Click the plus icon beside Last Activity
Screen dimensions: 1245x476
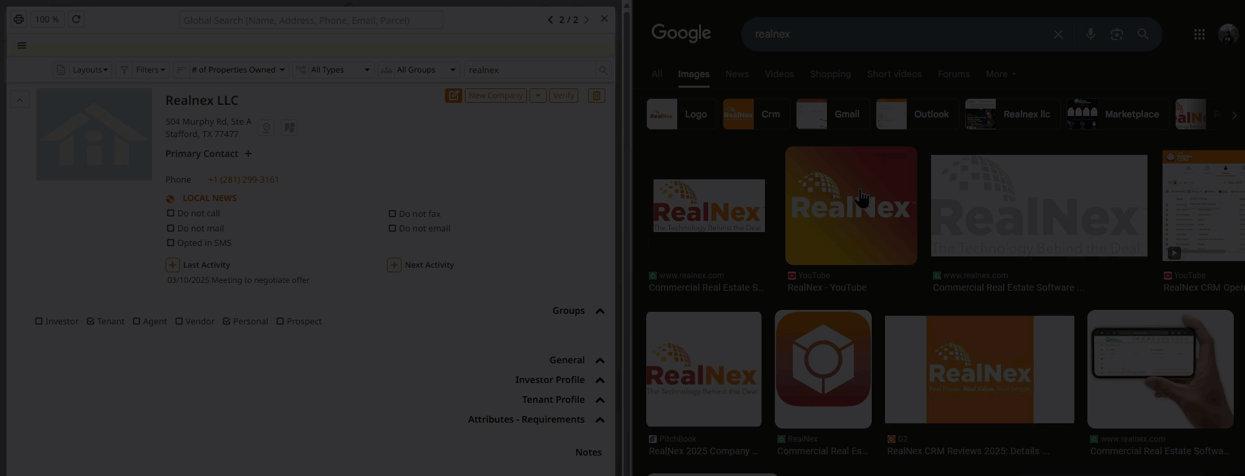(172, 265)
